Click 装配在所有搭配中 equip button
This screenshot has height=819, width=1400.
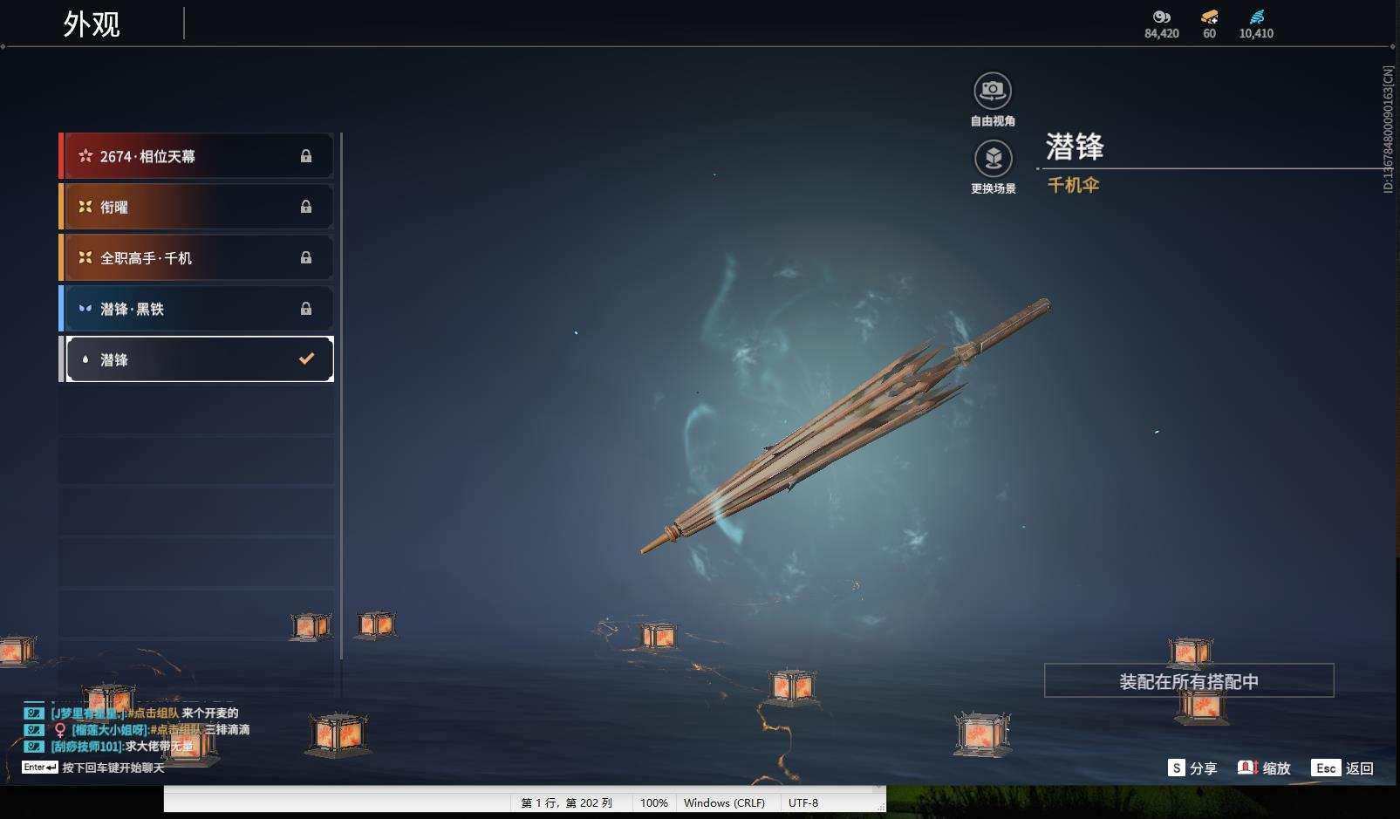click(x=1189, y=680)
